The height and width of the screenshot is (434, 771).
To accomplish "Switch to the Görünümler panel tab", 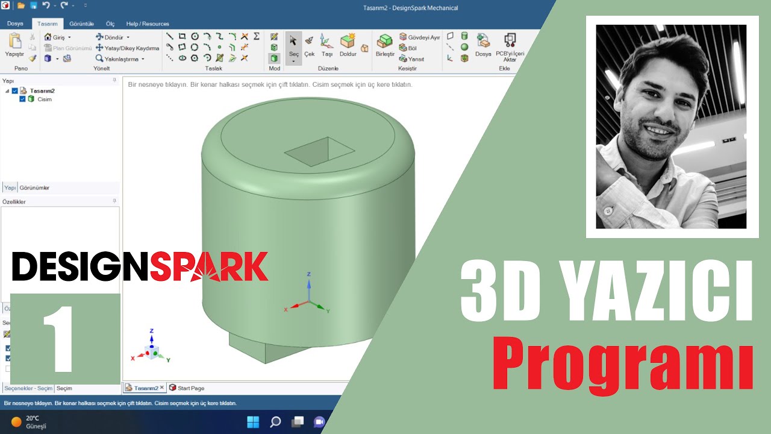I will point(34,187).
